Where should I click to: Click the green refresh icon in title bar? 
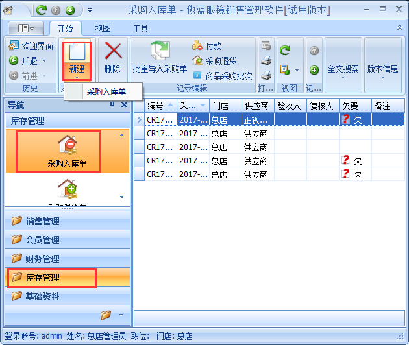(41, 10)
